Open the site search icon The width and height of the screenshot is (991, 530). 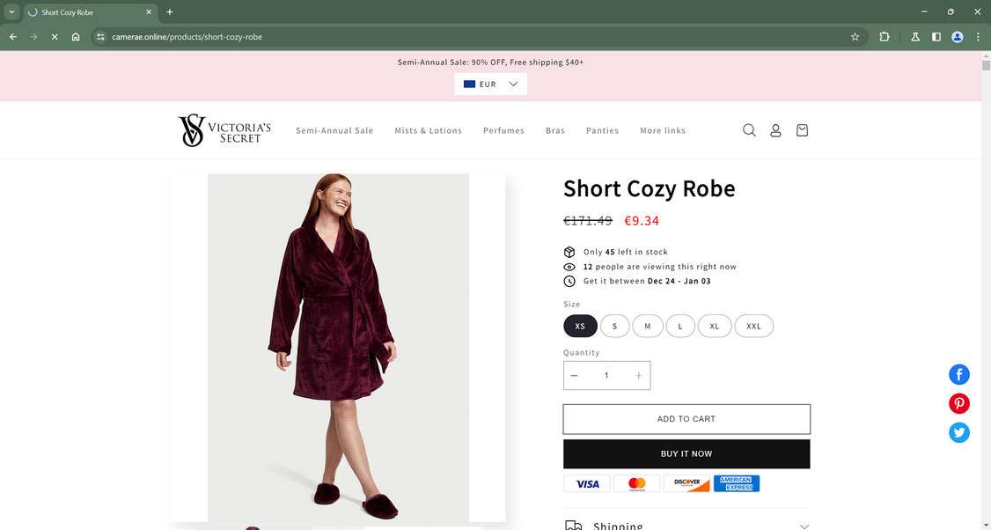click(x=749, y=130)
